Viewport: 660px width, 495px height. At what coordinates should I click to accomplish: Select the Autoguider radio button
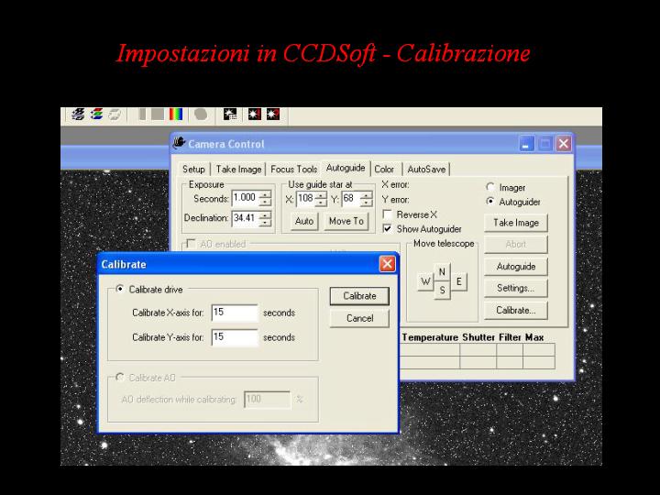(490, 202)
